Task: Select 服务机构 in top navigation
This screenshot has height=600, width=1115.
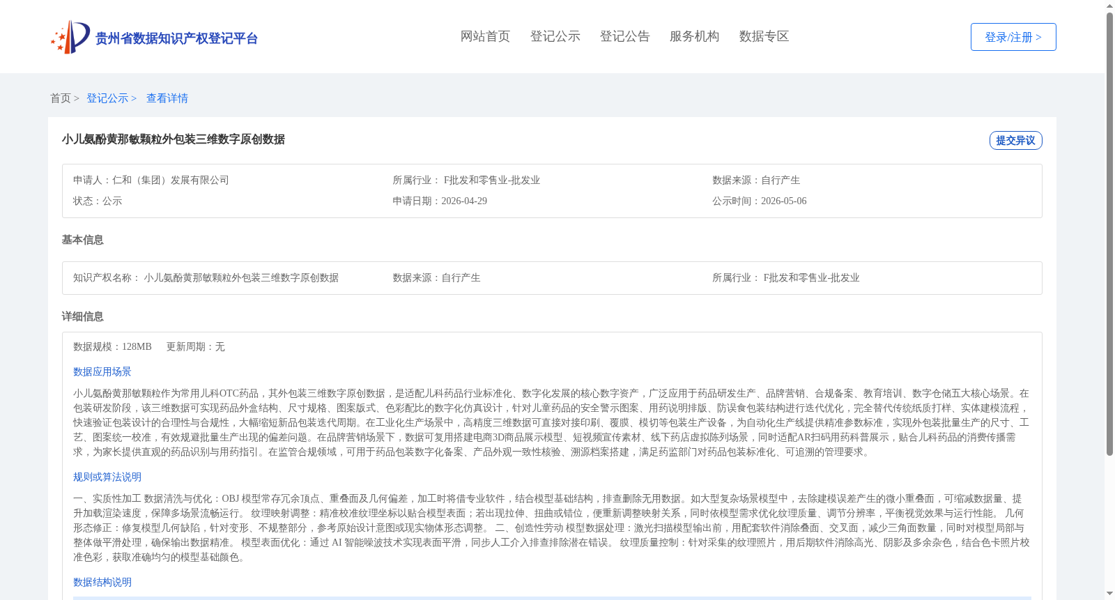Action: (694, 36)
